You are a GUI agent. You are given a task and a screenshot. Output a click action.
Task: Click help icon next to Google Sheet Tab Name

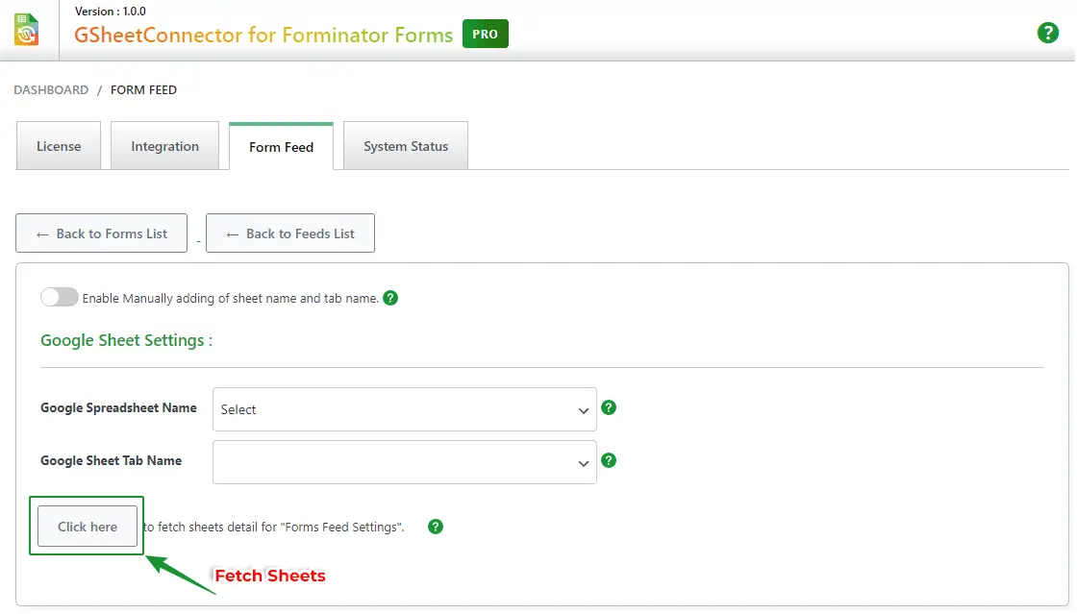(x=608, y=460)
